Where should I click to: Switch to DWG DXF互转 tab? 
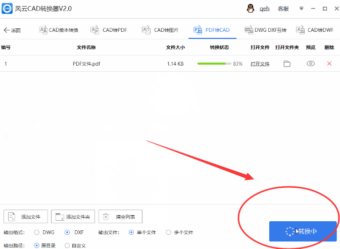pyautogui.click(x=266, y=30)
